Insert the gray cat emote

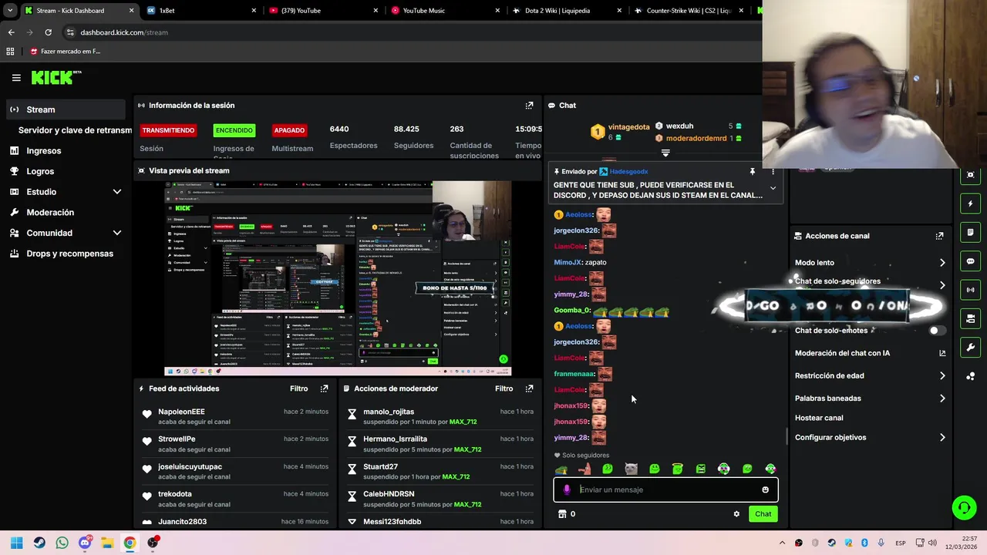coord(631,469)
